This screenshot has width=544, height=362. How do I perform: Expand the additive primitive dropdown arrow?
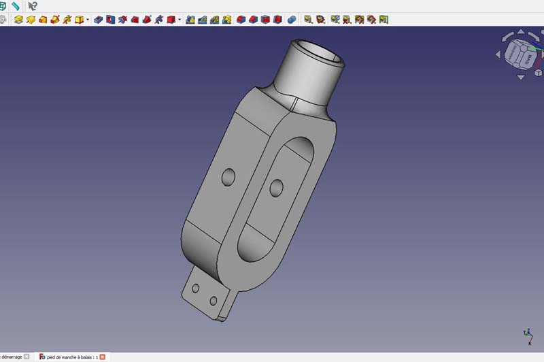88,20
